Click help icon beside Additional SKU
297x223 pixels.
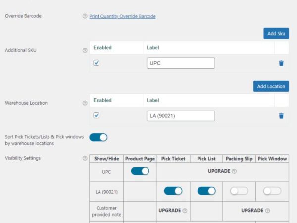click(85, 51)
